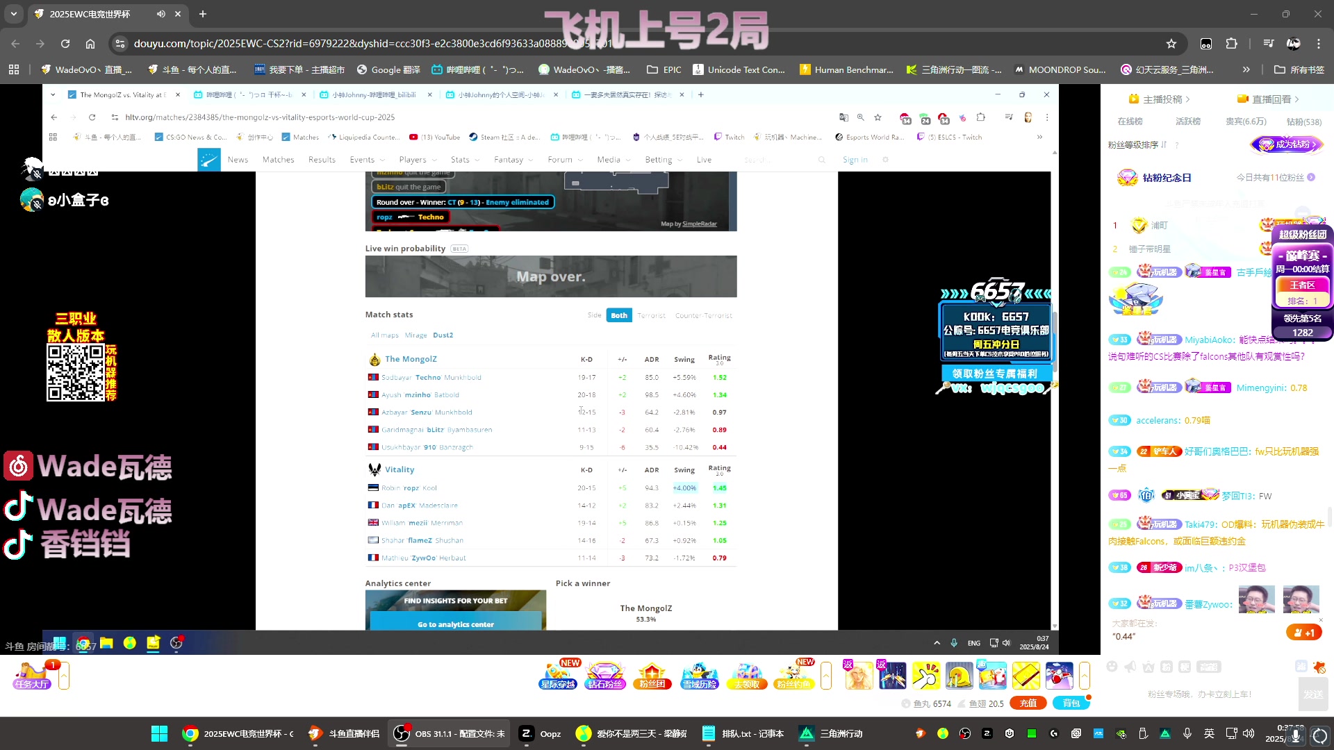
Task: Open the emoji picker in chat box
Action: (x=1112, y=667)
